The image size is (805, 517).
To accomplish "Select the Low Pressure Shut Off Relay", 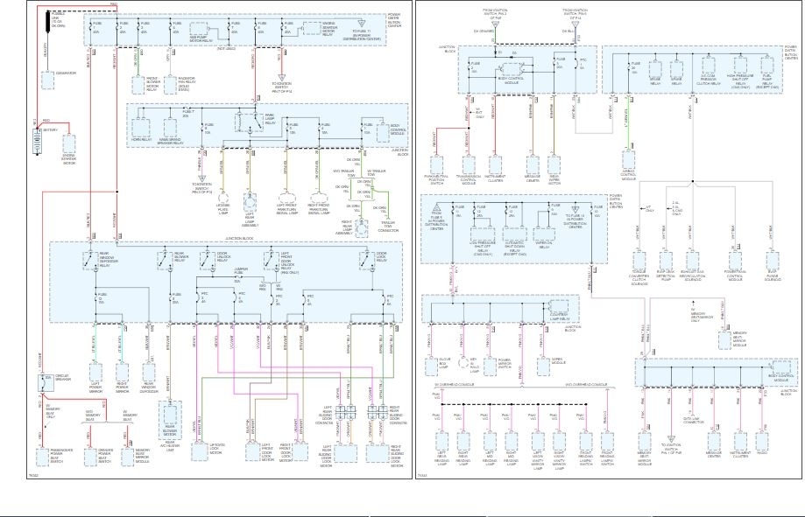I will tap(483, 235).
